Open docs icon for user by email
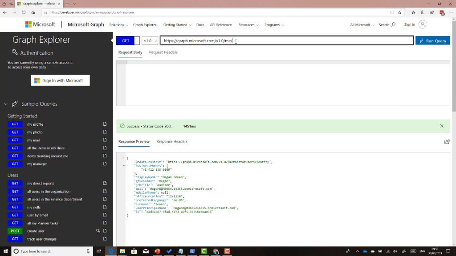456x256 pixels. pos(105,215)
